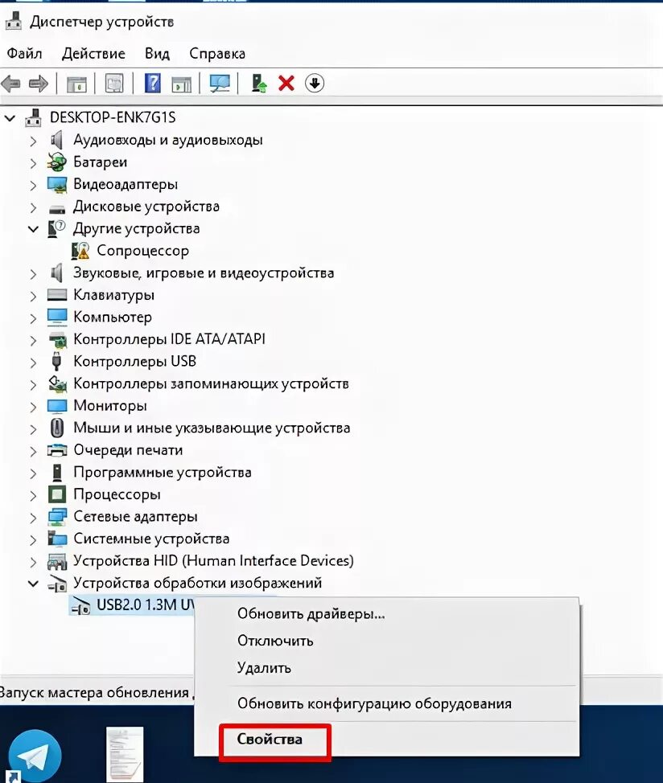Collapse the DESKTOP-ENK7G1S root node
The width and height of the screenshot is (663, 783).
pyautogui.click(x=10, y=118)
